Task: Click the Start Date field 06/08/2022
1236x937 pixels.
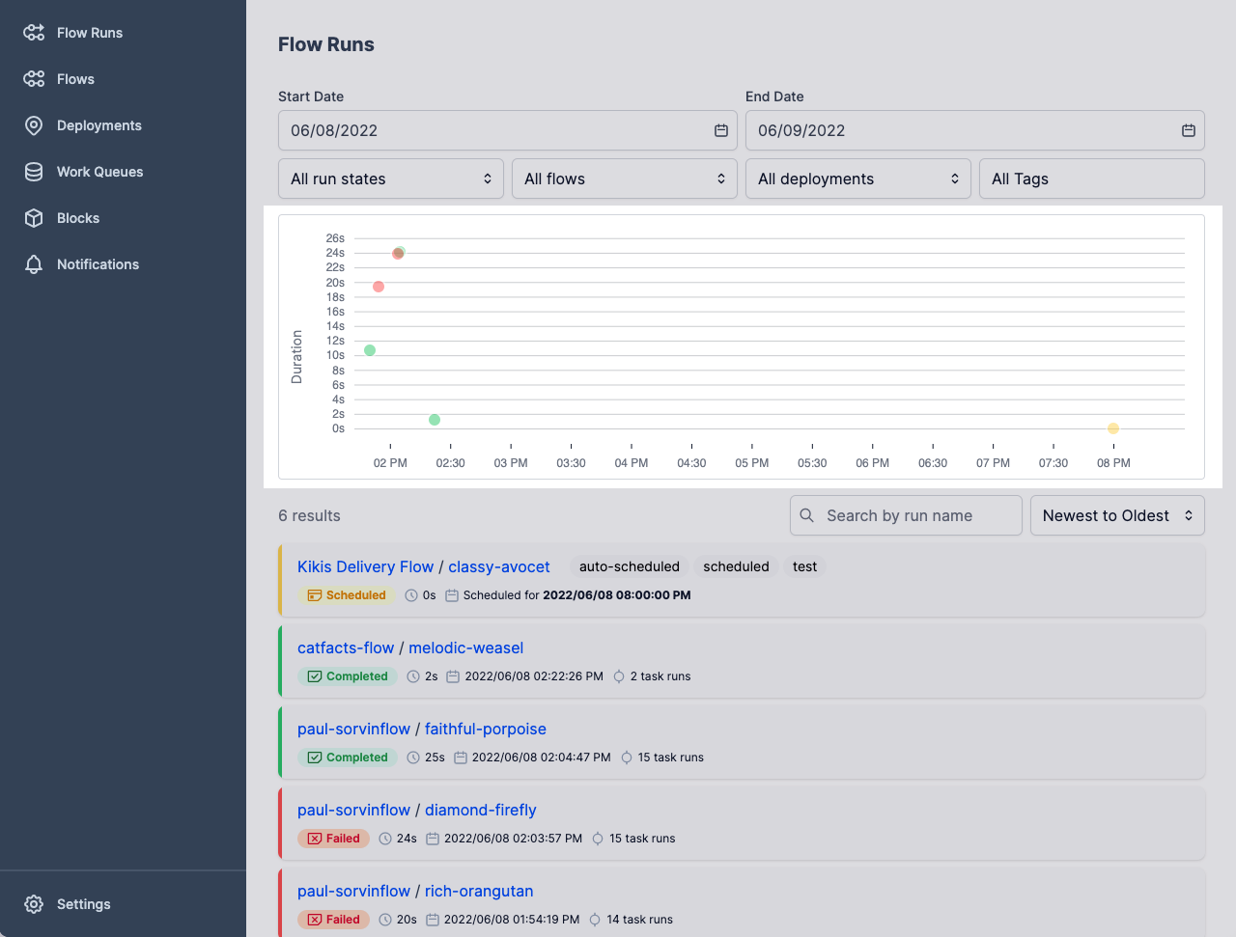Action: [x=508, y=130]
